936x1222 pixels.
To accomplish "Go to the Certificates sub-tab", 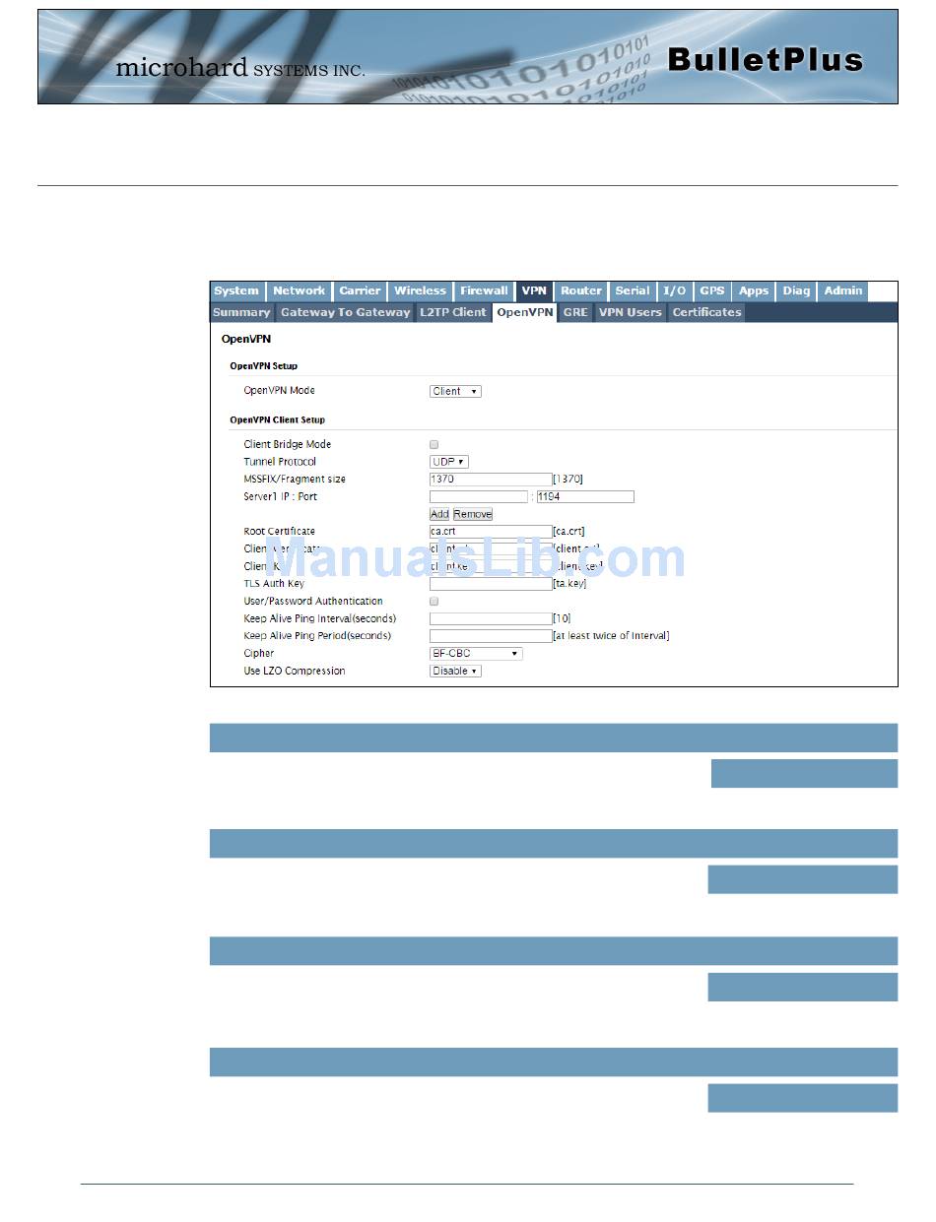I will point(706,313).
